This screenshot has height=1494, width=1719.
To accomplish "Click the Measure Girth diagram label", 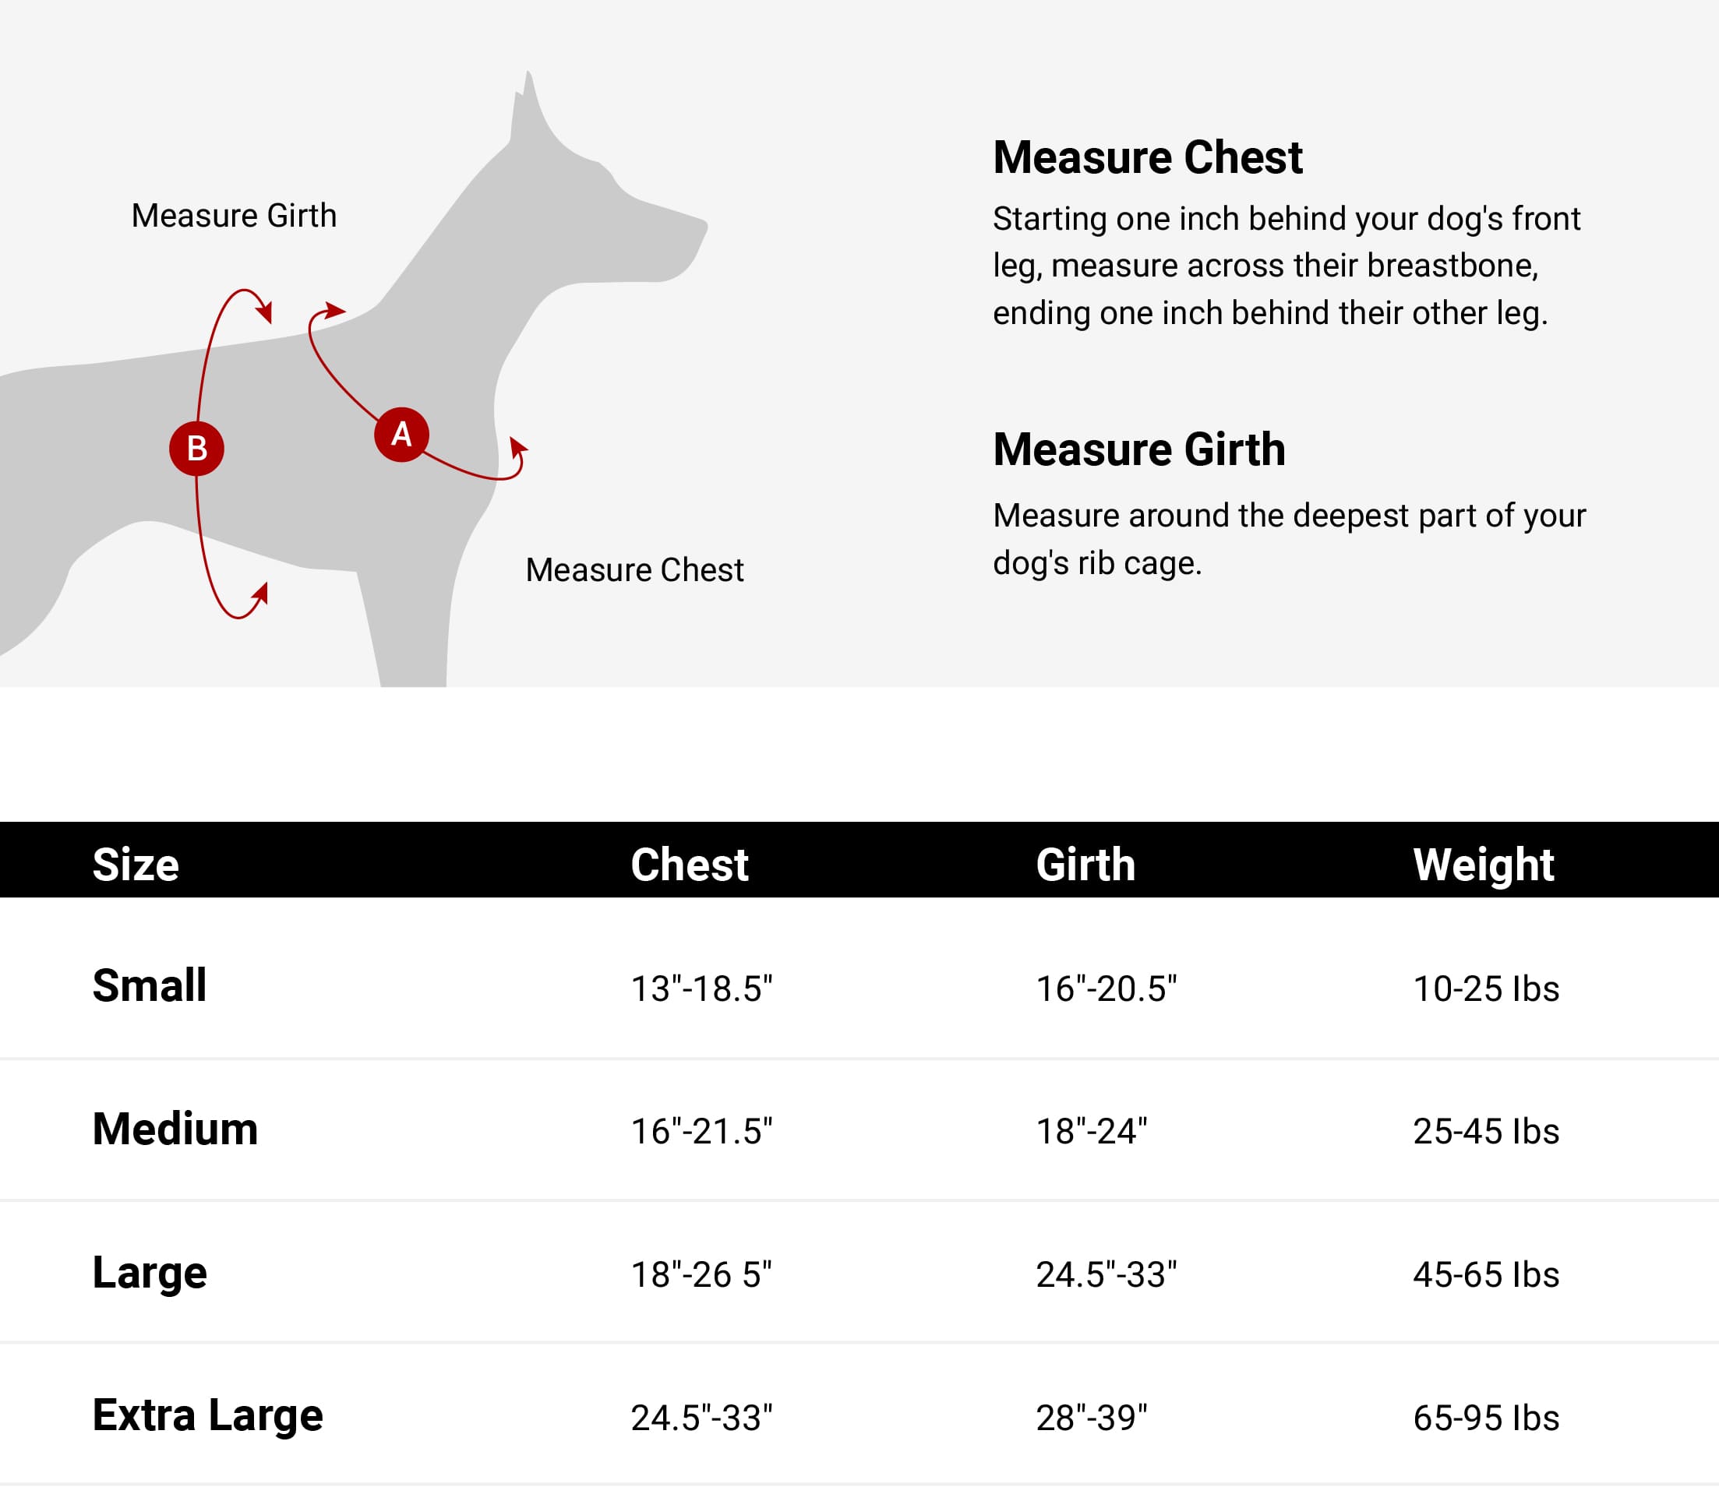I will pos(234,216).
